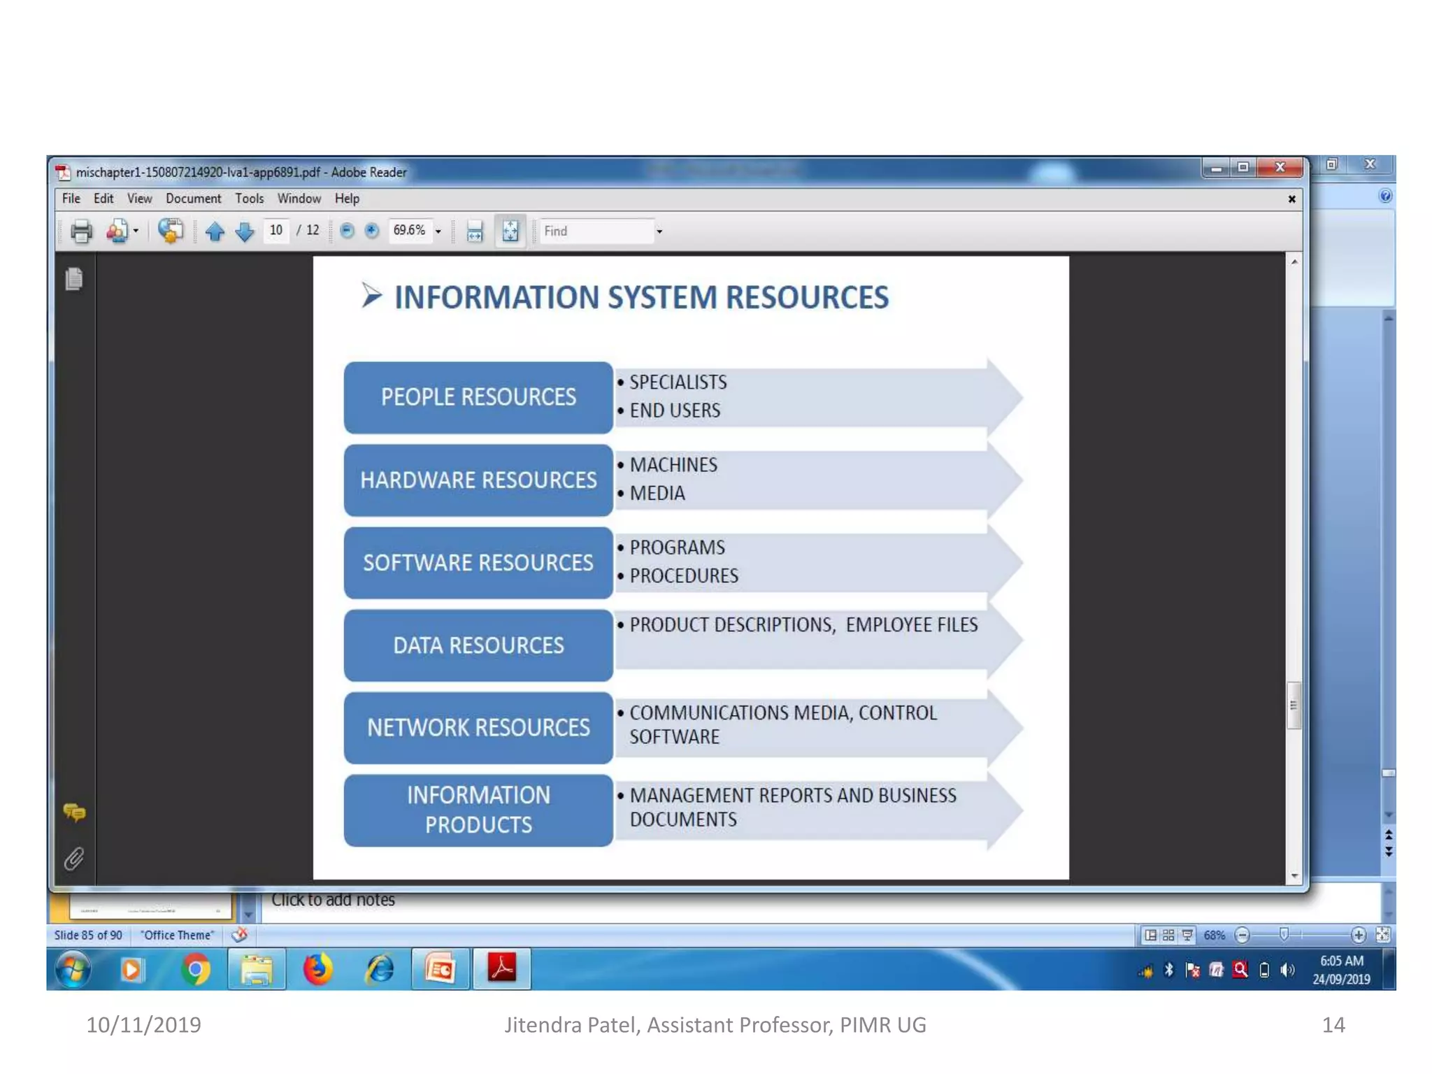Click the NETWORK RESOURCES box on slide
Image resolution: width=1432 pixels, height=1074 pixels.
pos(478,728)
